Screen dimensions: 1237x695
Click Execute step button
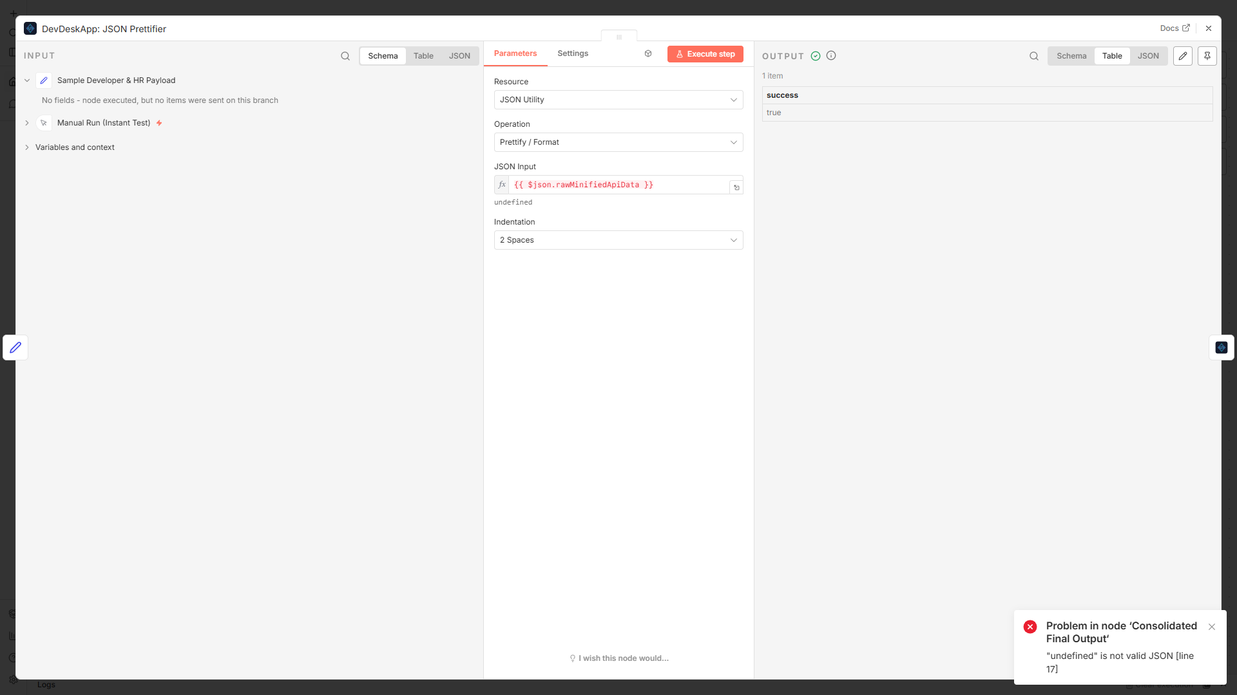coord(705,54)
